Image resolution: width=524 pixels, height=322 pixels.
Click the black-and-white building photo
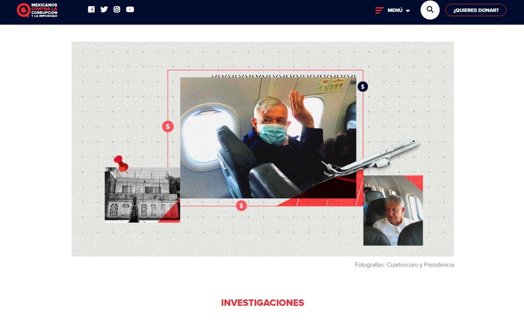pos(142,195)
